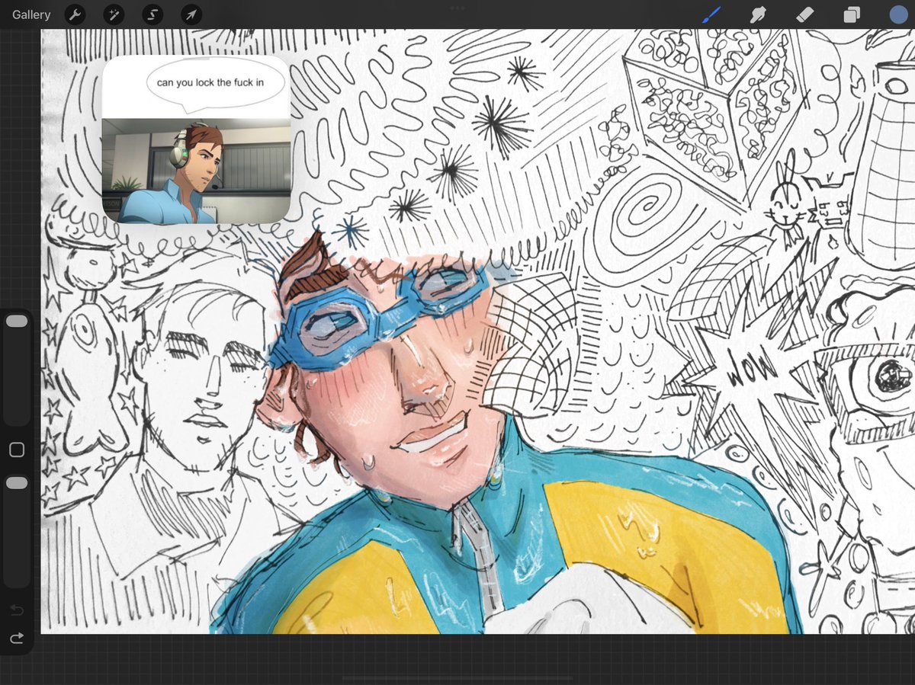Open the Adjustments magic wand menu

[x=114, y=14]
